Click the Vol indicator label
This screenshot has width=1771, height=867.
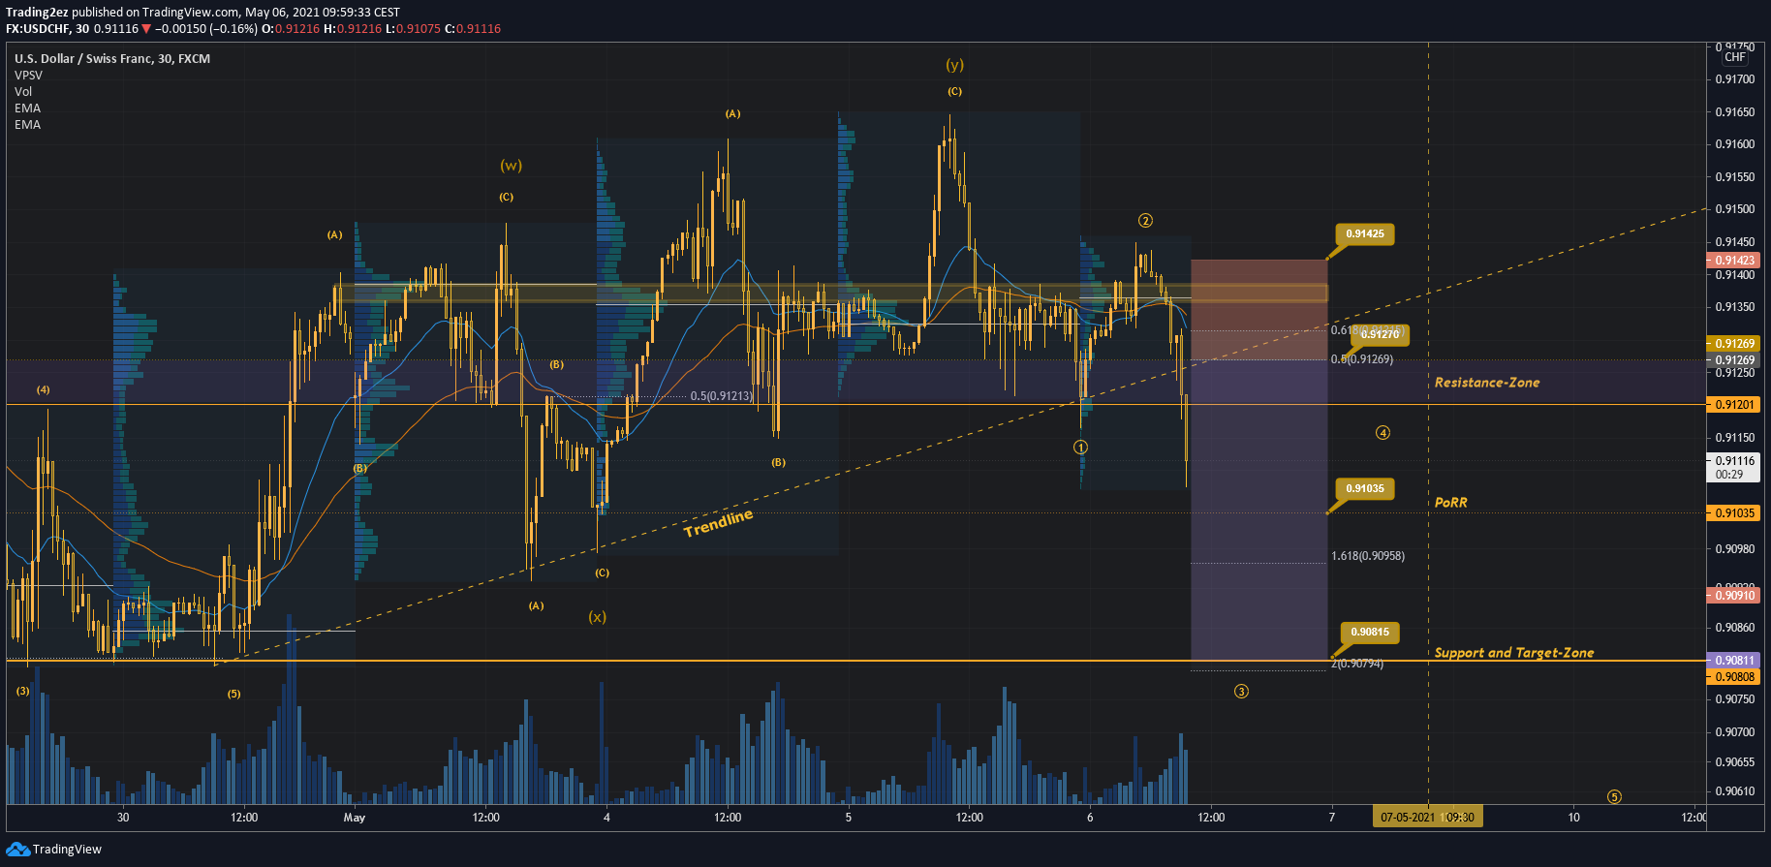23,91
